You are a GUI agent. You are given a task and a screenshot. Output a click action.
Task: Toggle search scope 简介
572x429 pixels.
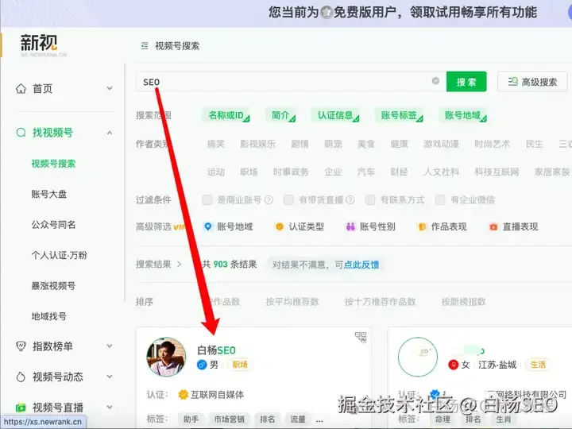[x=280, y=115]
